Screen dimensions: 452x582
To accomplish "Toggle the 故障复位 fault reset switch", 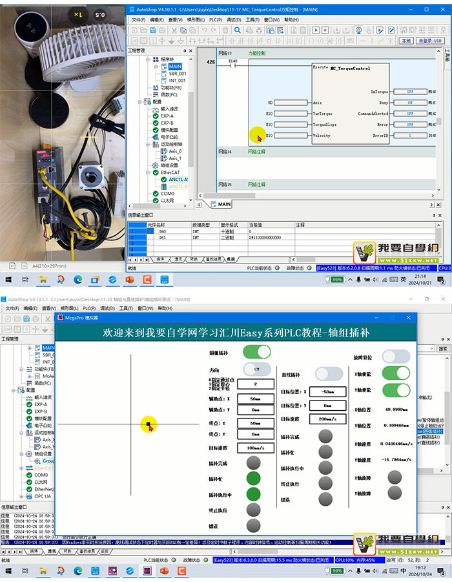I will click(x=396, y=357).
